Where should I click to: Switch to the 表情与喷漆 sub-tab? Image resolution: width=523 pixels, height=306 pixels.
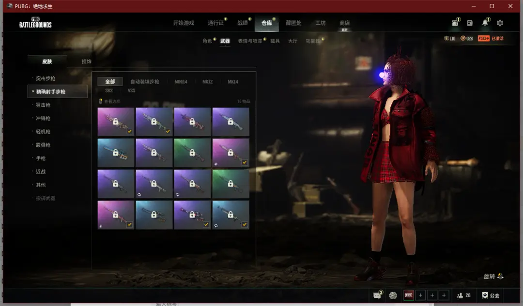pos(250,41)
